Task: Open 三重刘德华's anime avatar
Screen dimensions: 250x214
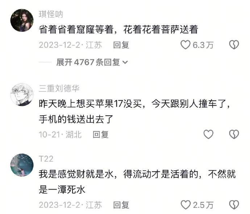Action: 22,94
